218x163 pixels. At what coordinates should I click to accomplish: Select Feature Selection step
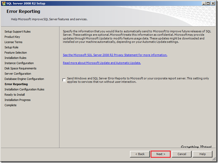(x=16, y=53)
